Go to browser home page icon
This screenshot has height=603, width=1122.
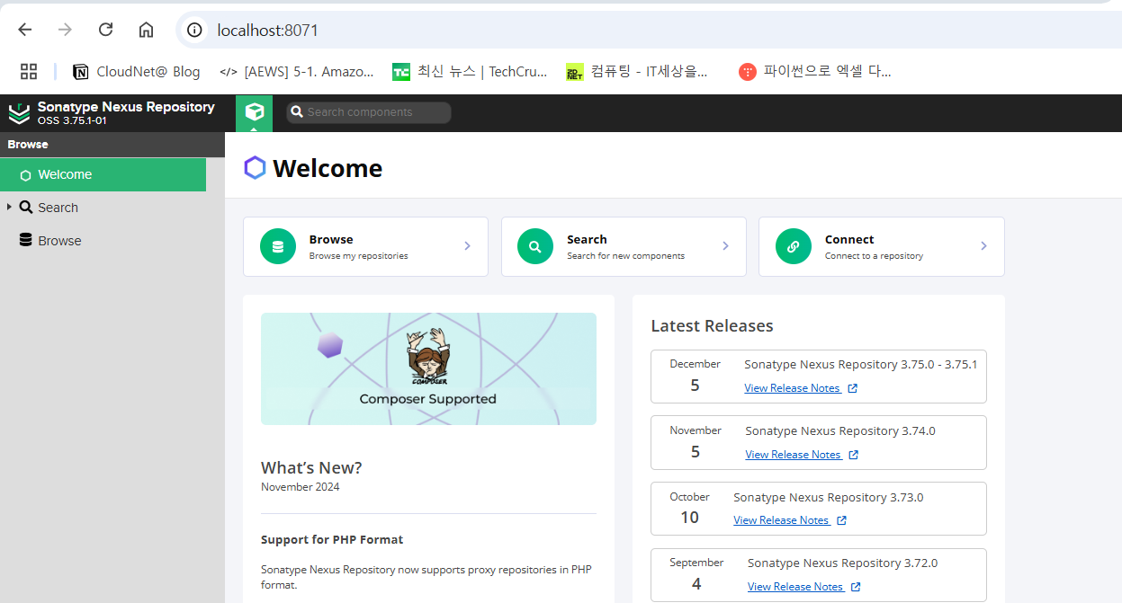(146, 30)
